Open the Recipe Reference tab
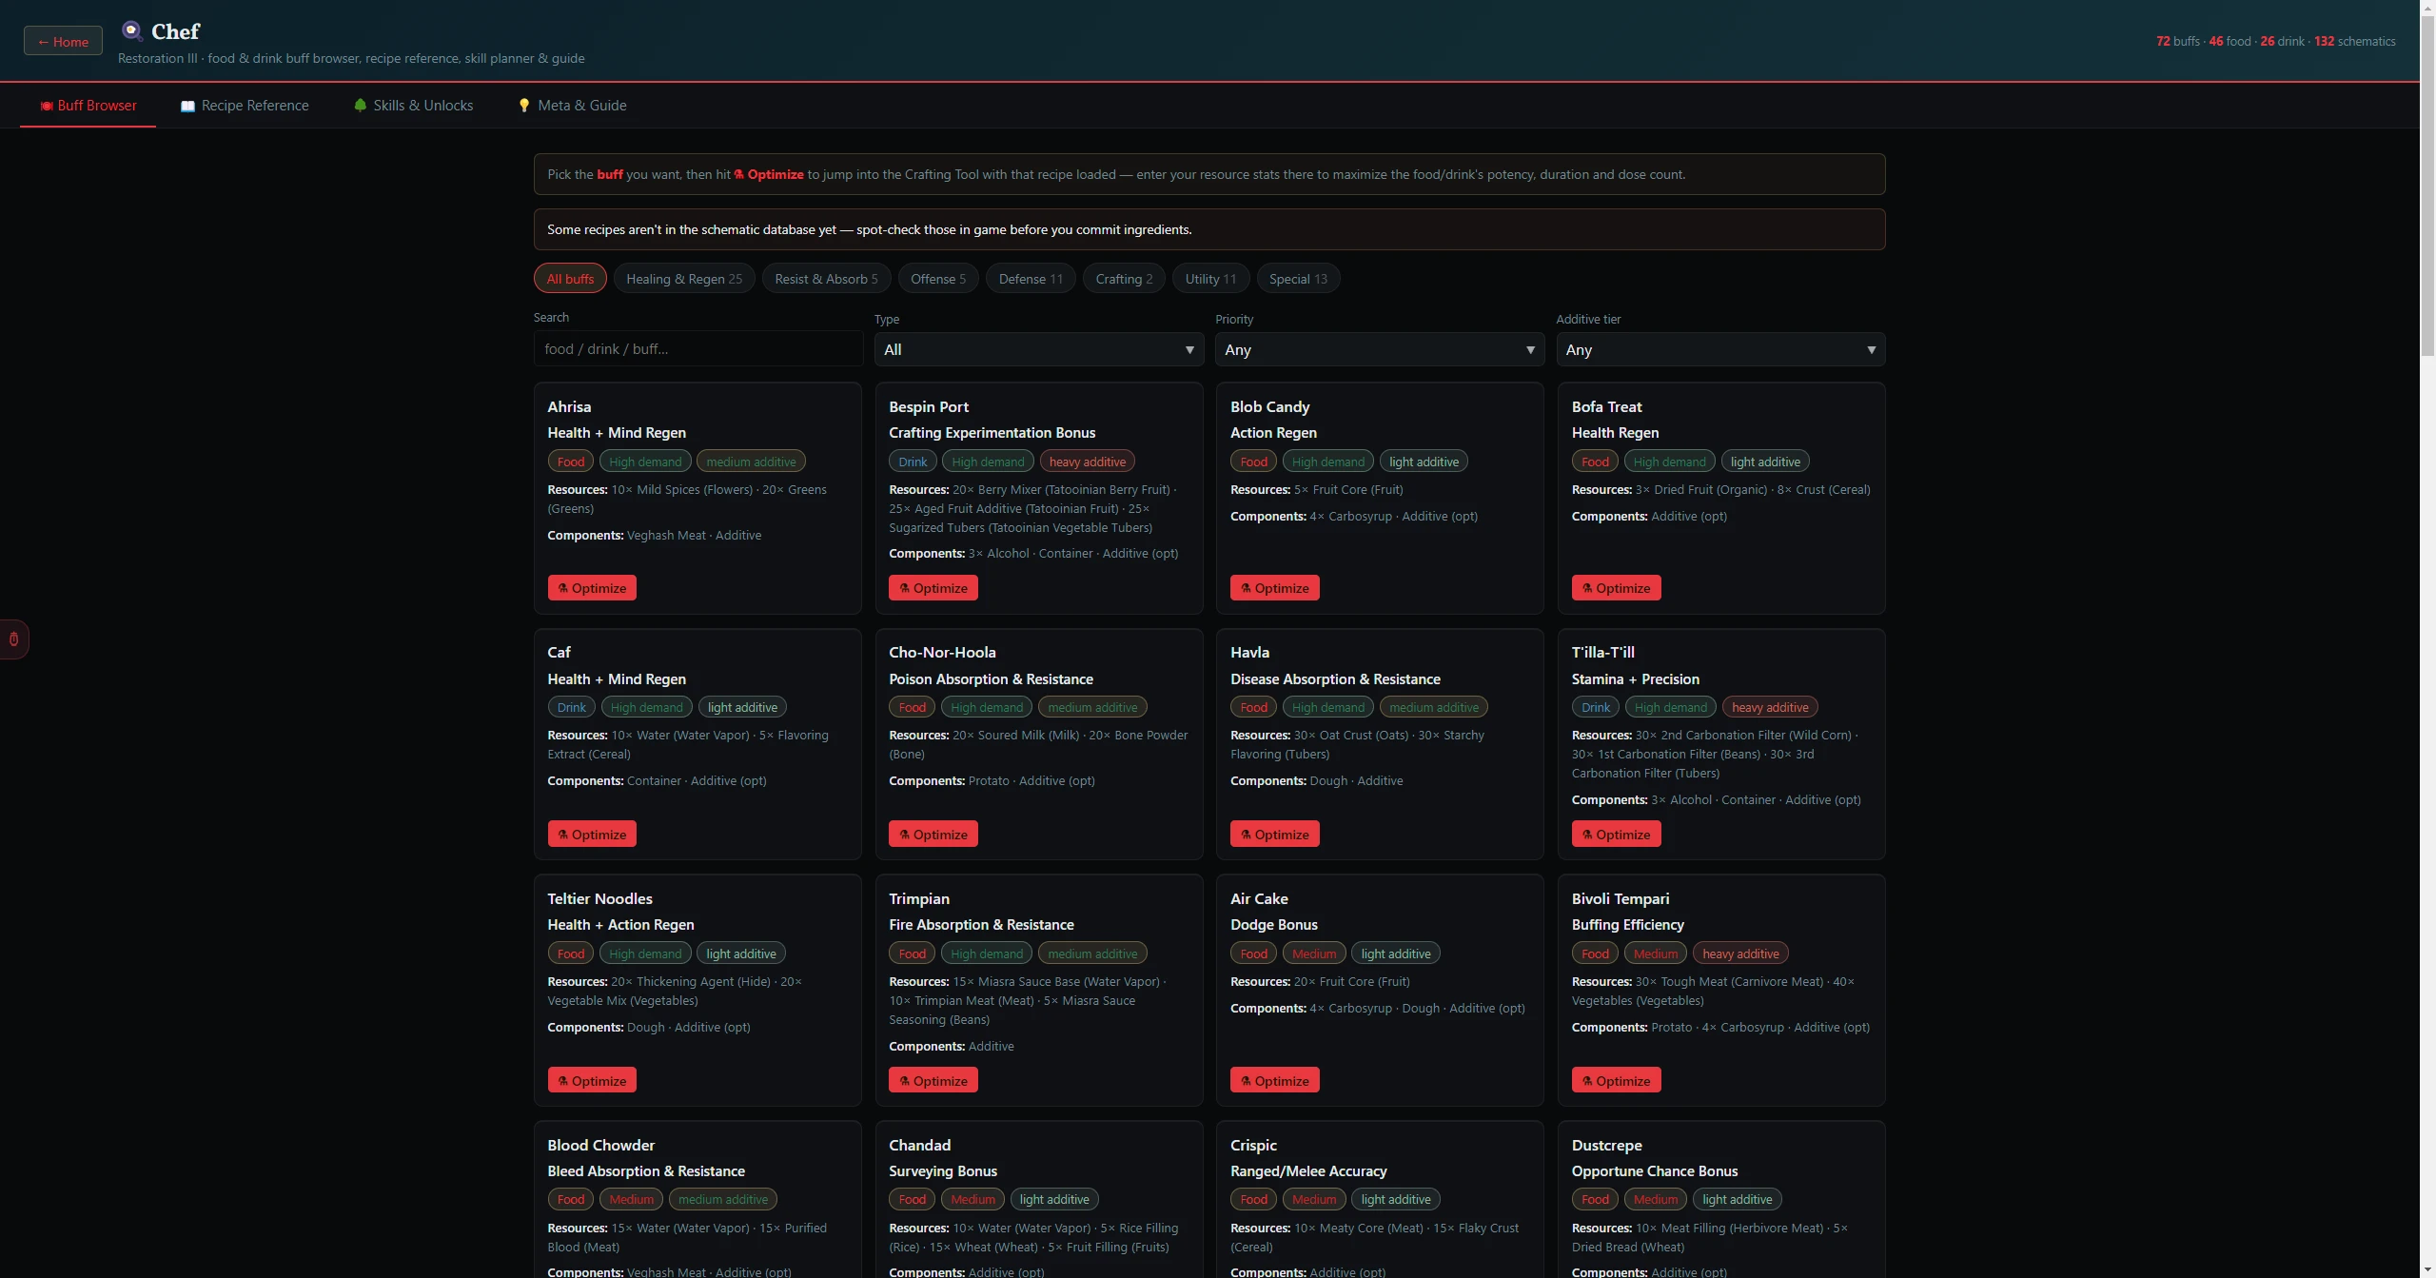Screen dimensions: 2436x1278 pyautogui.click(x=245, y=106)
